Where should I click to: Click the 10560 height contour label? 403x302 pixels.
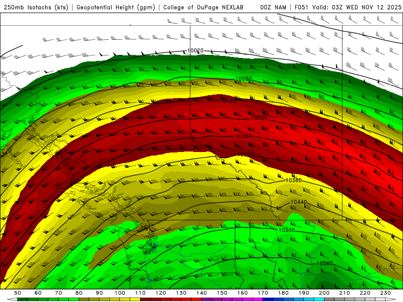pos(324,263)
